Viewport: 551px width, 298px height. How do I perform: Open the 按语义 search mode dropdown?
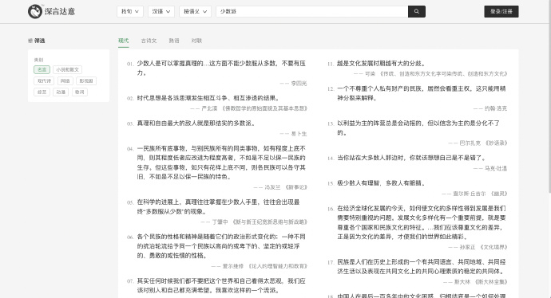point(195,12)
